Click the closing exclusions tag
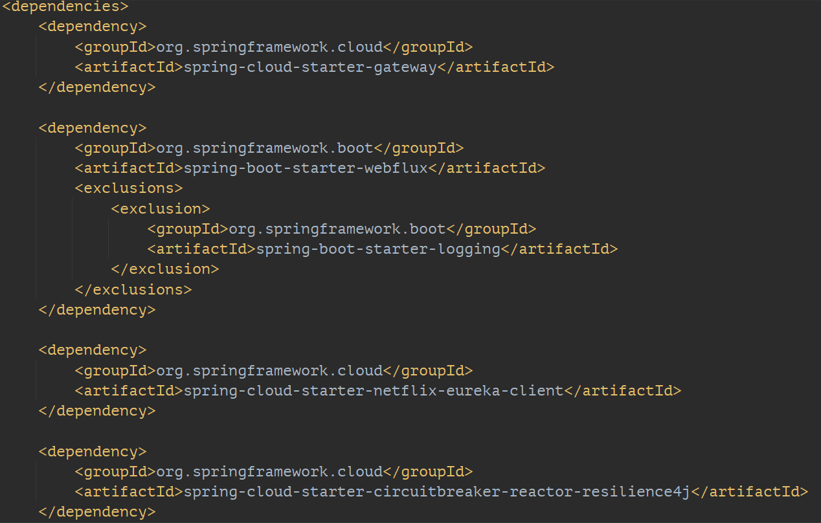 134,289
